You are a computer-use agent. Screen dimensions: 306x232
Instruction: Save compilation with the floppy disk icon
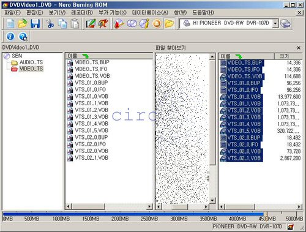click(x=35, y=24)
